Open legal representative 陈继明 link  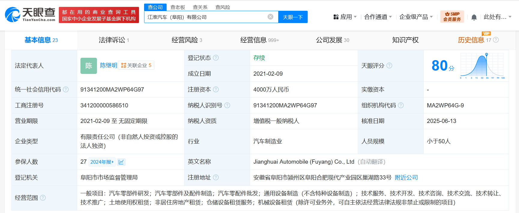coord(109,65)
